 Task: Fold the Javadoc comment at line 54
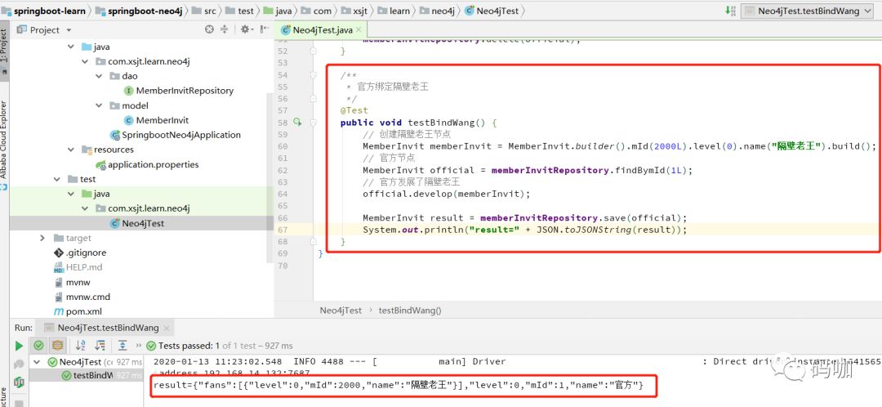[313, 75]
